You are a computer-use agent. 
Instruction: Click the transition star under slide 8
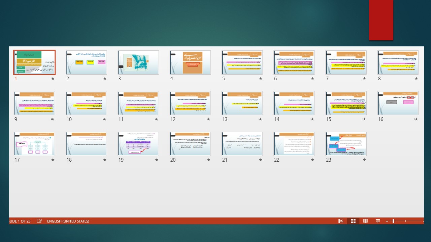pyautogui.click(x=416, y=79)
